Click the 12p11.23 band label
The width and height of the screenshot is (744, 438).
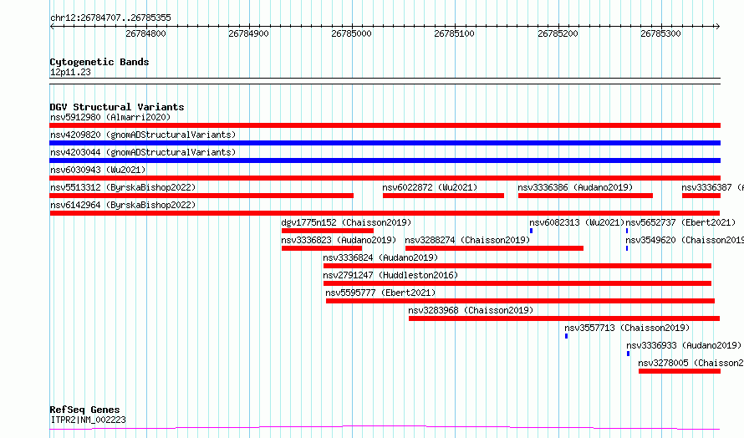pyautogui.click(x=70, y=72)
